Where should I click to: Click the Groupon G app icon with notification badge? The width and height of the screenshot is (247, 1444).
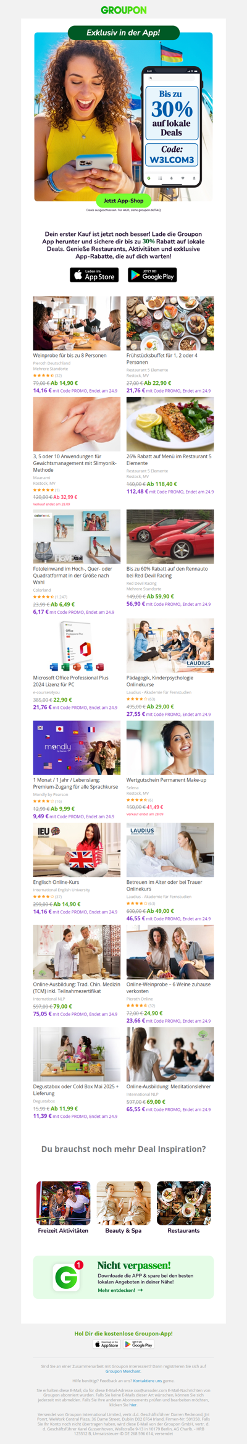(67, 1276)
